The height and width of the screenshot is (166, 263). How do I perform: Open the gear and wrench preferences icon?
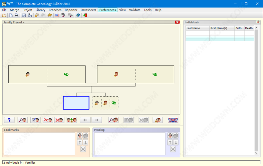(70, 15)
